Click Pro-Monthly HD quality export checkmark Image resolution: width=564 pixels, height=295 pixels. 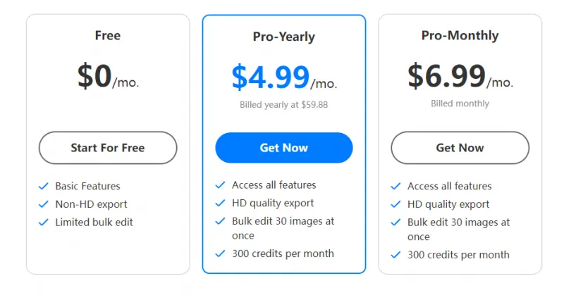[396, 205]
